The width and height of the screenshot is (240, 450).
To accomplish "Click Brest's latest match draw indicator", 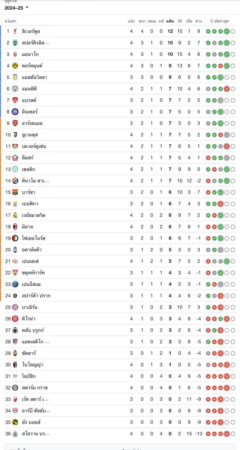I will 221,100.
